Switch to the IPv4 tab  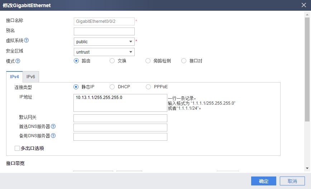14,77
